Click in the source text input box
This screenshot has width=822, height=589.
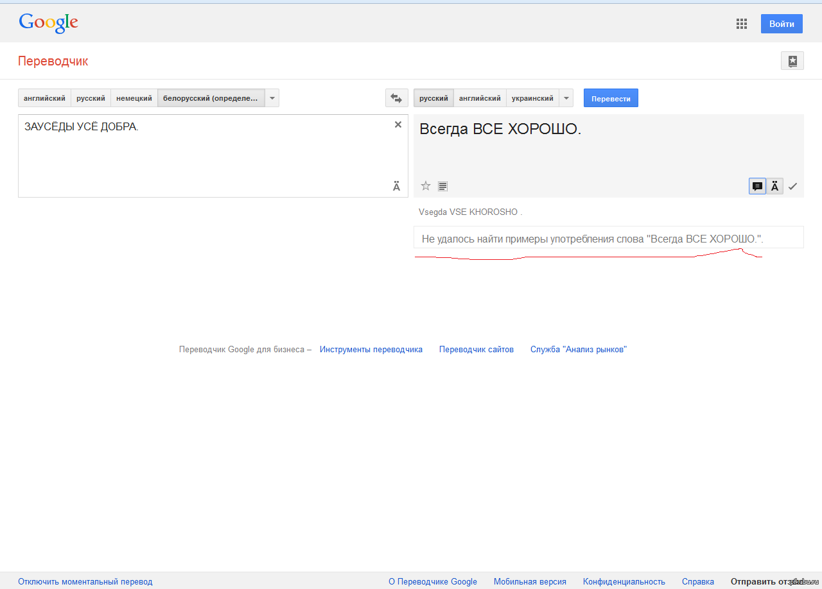(213, 156)
